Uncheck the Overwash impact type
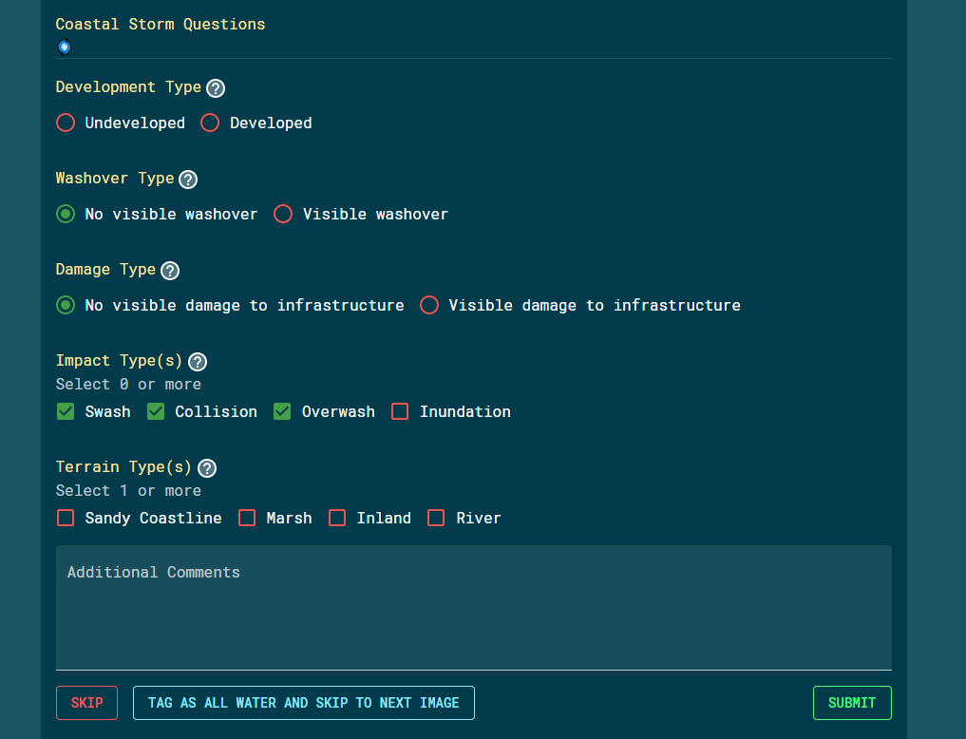The image size is (966, 739). pos(281,411)
